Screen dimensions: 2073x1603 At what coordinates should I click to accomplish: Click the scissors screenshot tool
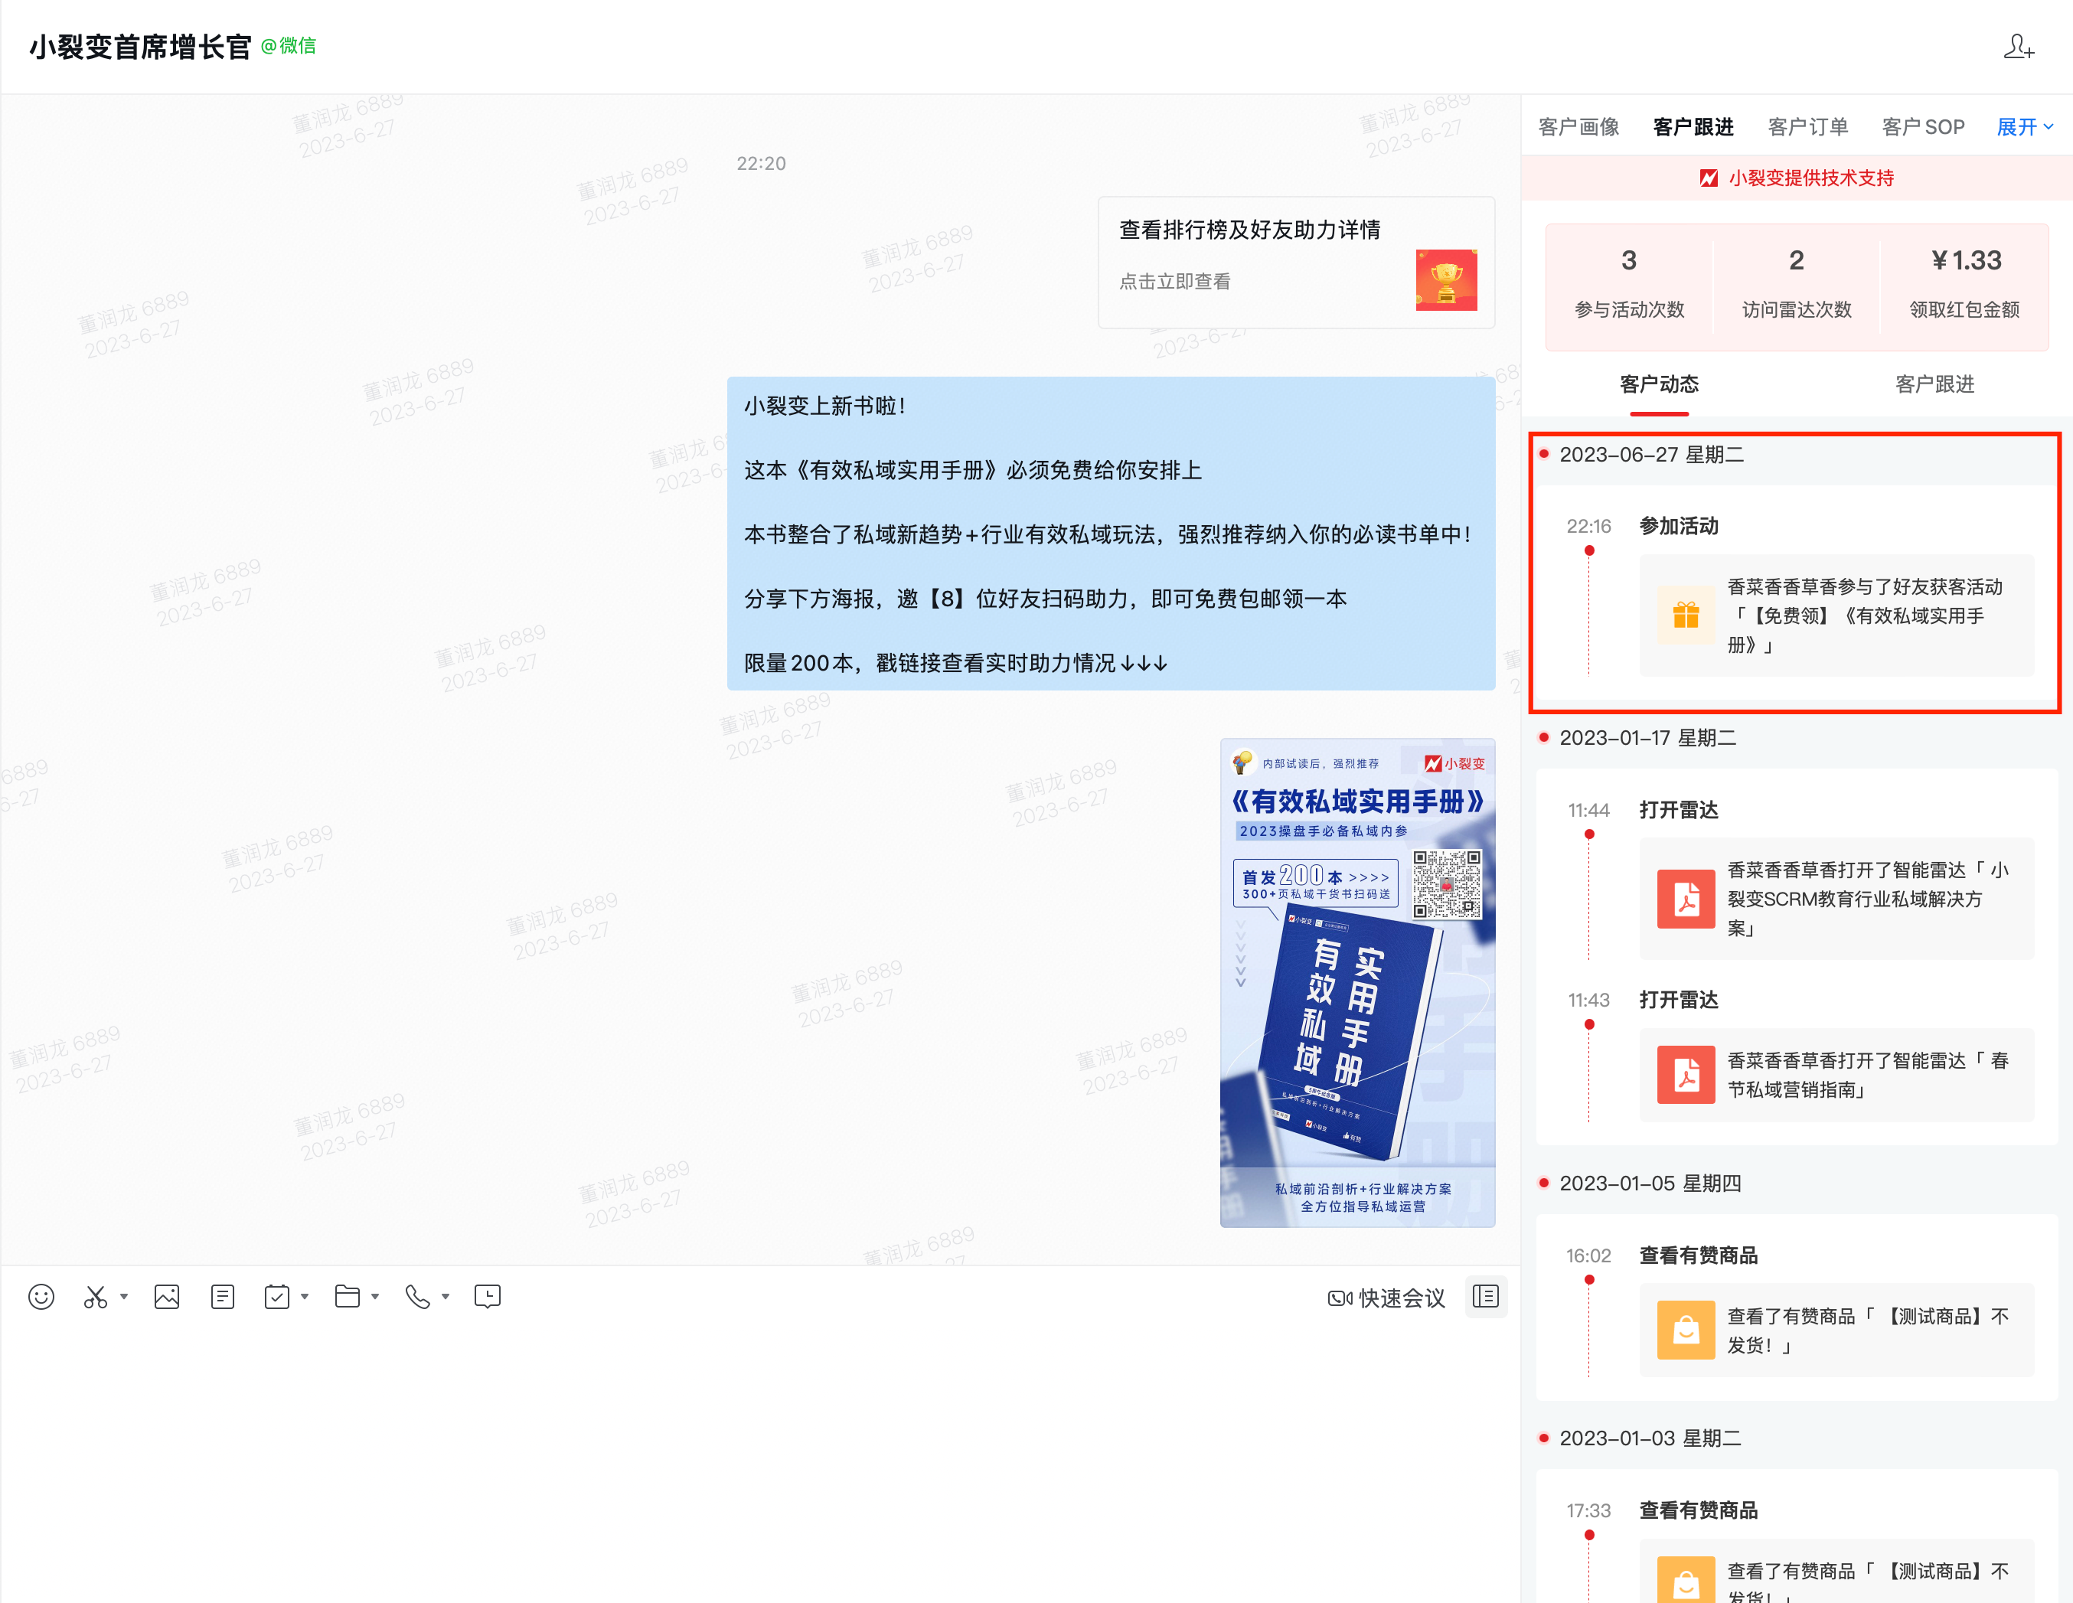[x=95, y=1297]
